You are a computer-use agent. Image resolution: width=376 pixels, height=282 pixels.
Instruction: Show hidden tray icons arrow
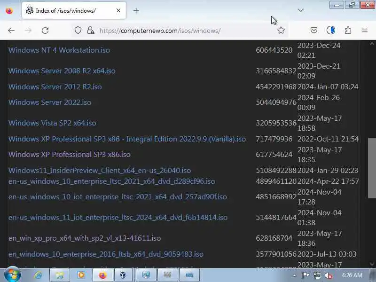click(295, 275)
